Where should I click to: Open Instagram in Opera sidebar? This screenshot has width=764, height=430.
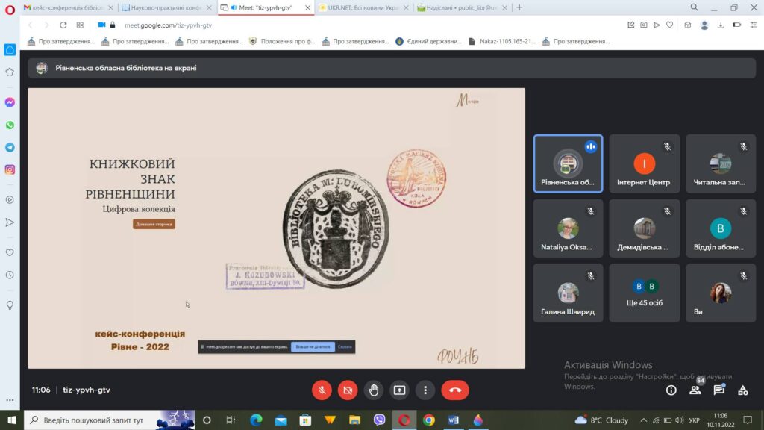coord(10,169)
